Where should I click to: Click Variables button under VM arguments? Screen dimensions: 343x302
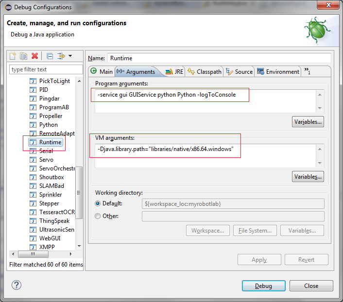308,177
